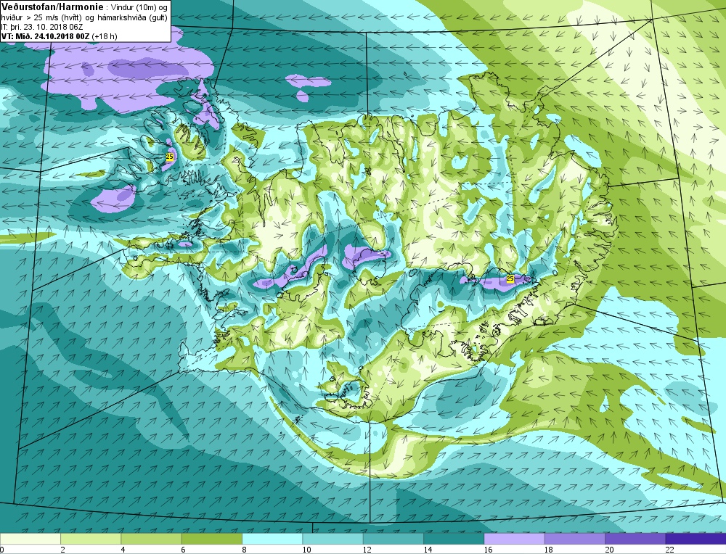Click the yellow 25 gust marker in southeast Iceland

pos(510,278)
